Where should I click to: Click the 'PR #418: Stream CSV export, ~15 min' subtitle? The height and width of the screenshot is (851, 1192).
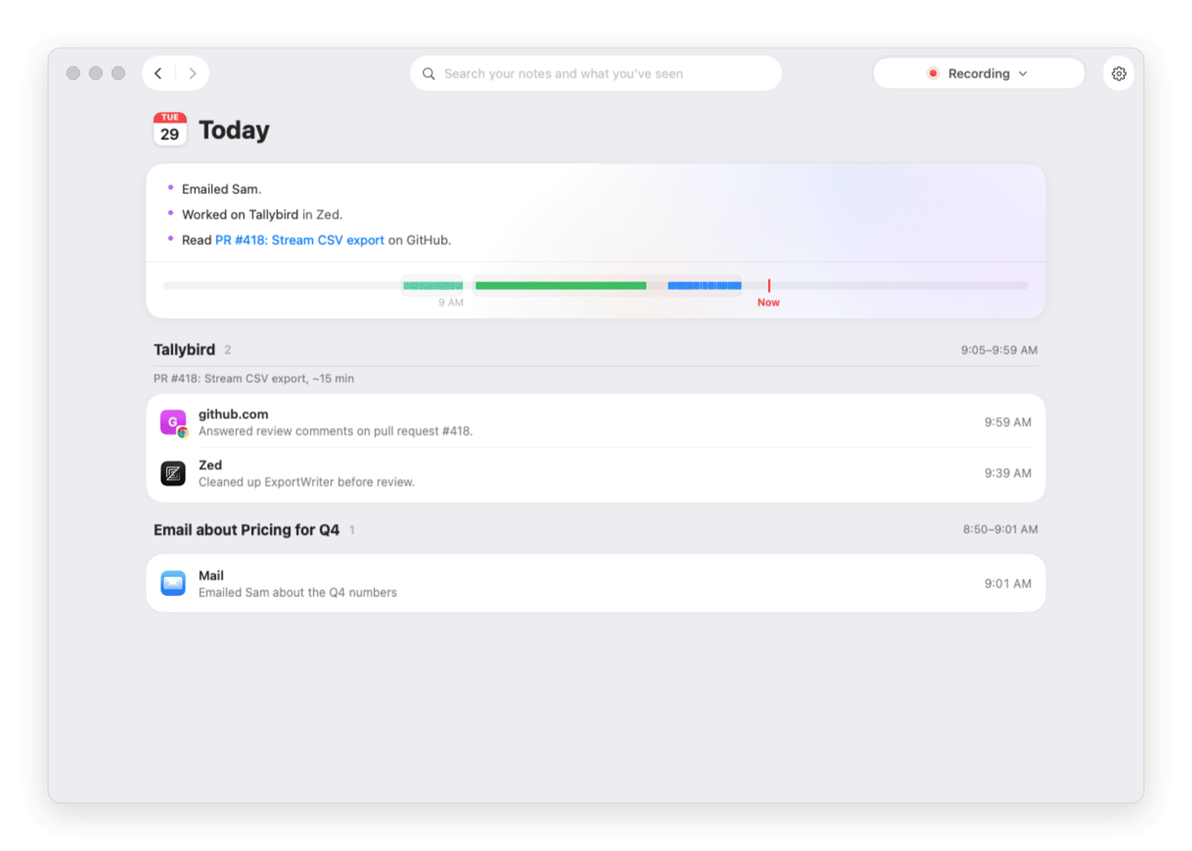coord(253,378)
